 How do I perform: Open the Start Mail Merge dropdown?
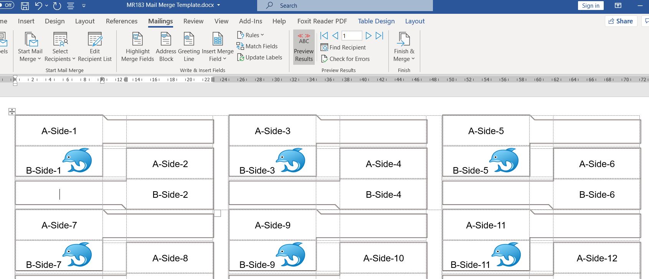click(30, 47)
